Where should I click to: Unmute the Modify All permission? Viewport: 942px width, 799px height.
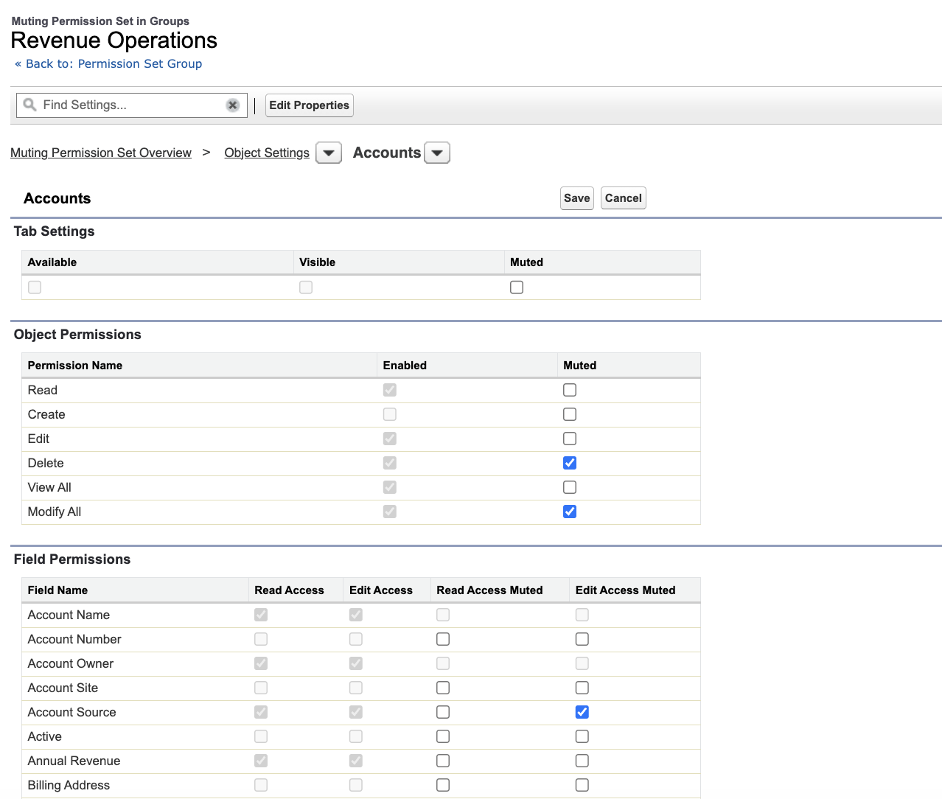tap(570, 512)
